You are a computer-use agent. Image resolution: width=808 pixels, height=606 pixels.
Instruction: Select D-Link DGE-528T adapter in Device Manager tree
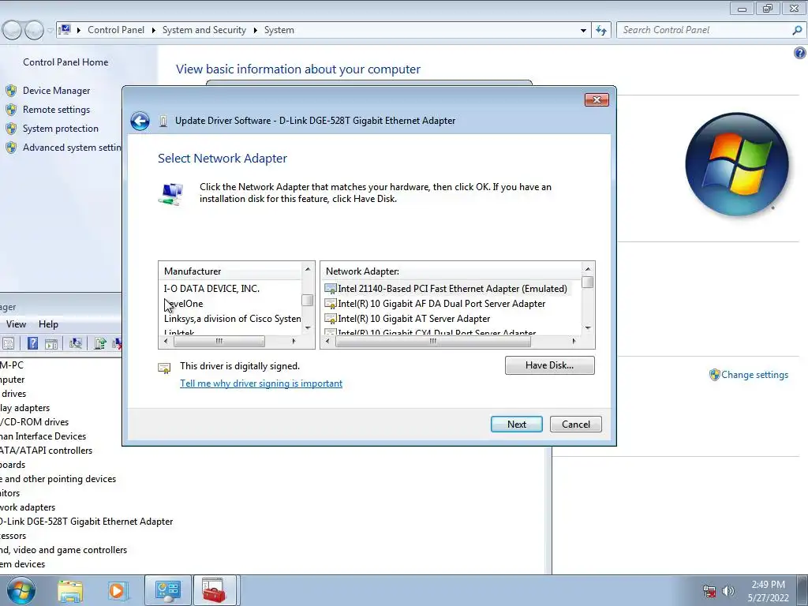pos(86,522)
